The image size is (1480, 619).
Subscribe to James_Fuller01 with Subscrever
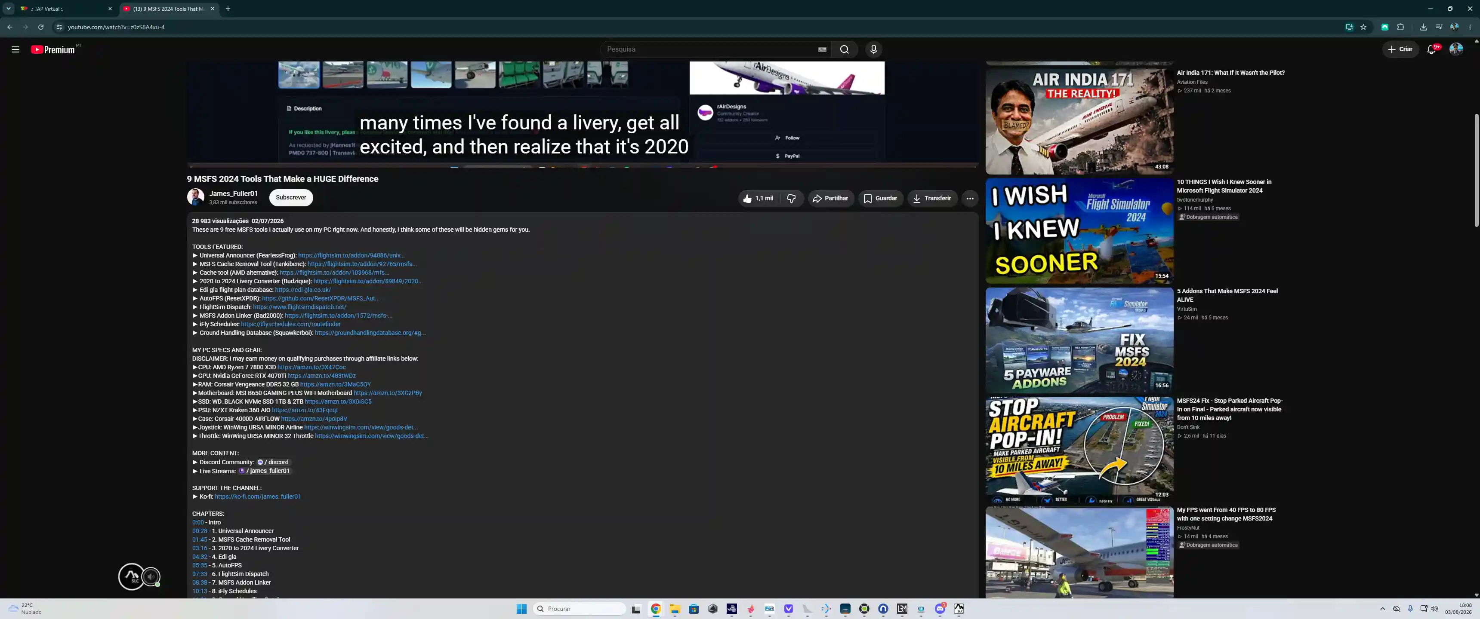pos(291,198)
